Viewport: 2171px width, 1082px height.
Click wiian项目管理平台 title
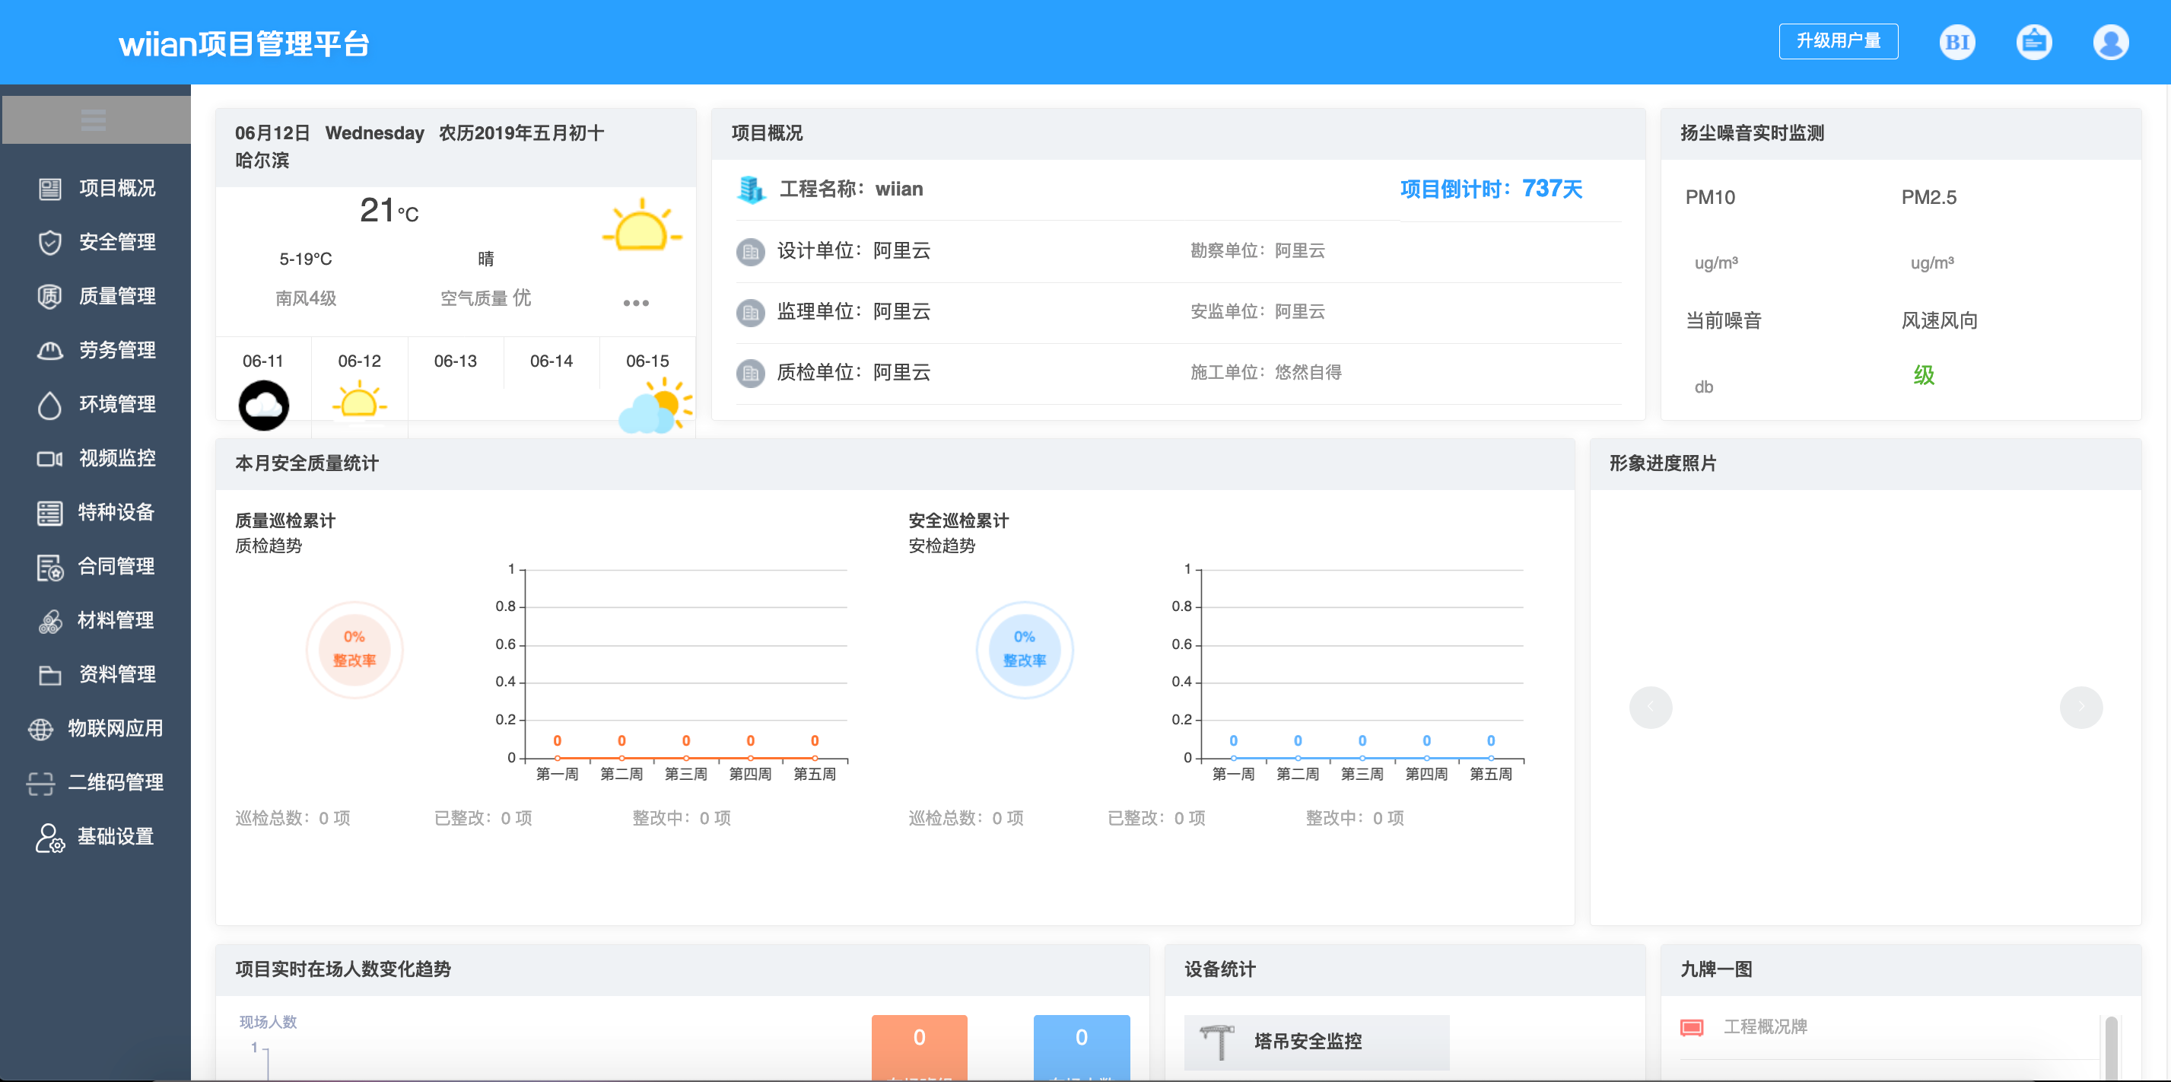[x=243, y=44]
